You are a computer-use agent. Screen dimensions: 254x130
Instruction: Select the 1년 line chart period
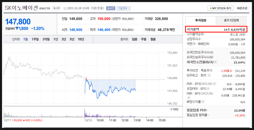pos(55,39)
